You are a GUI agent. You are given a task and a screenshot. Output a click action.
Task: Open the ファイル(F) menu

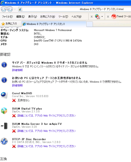pyautogui.click(x=7, y=17)
